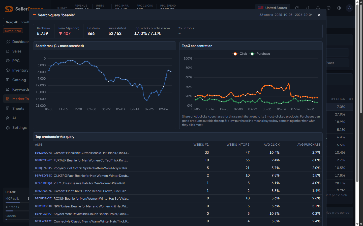Viewport: 363px width, 226px height.
Task: Click the "Rank now" value 5,739
Action: pos(42,34)
